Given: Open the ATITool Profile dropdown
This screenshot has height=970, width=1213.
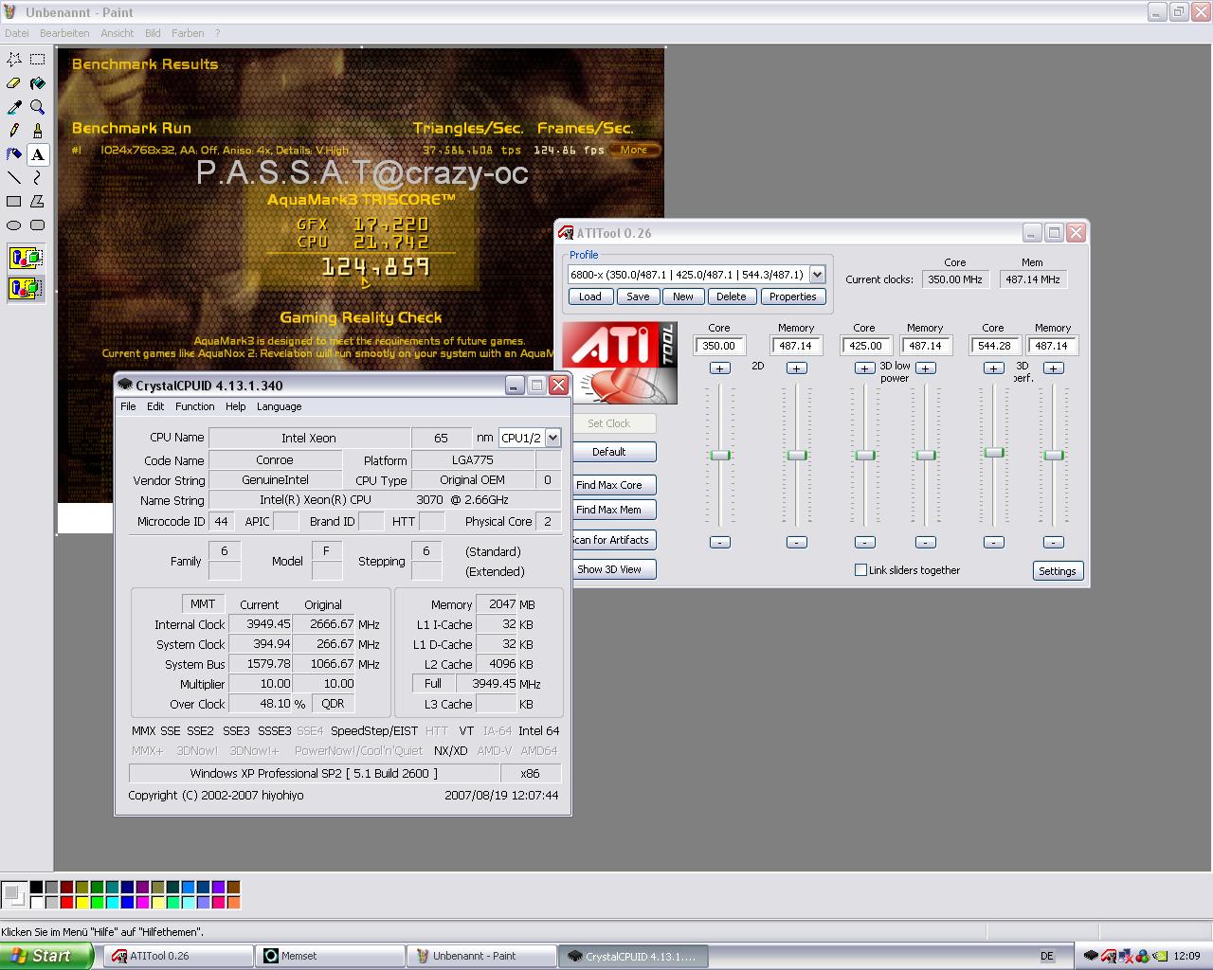Looking at the screenshot, I should pos(817,275).
